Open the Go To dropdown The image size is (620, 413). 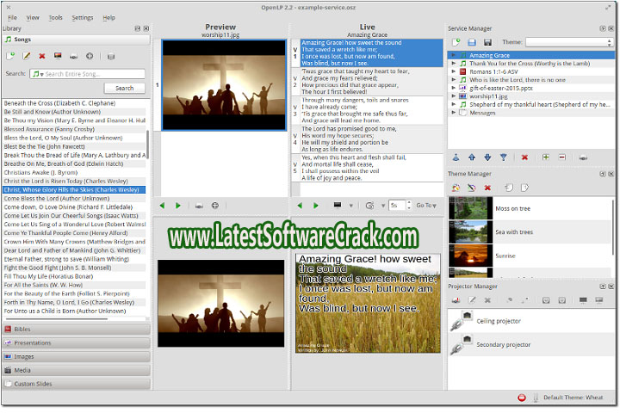click(x=426, y=206)
